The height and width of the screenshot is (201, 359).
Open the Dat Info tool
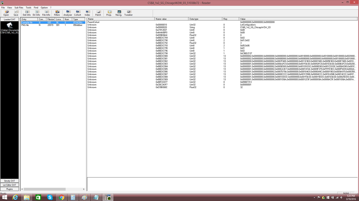[27, 13]
